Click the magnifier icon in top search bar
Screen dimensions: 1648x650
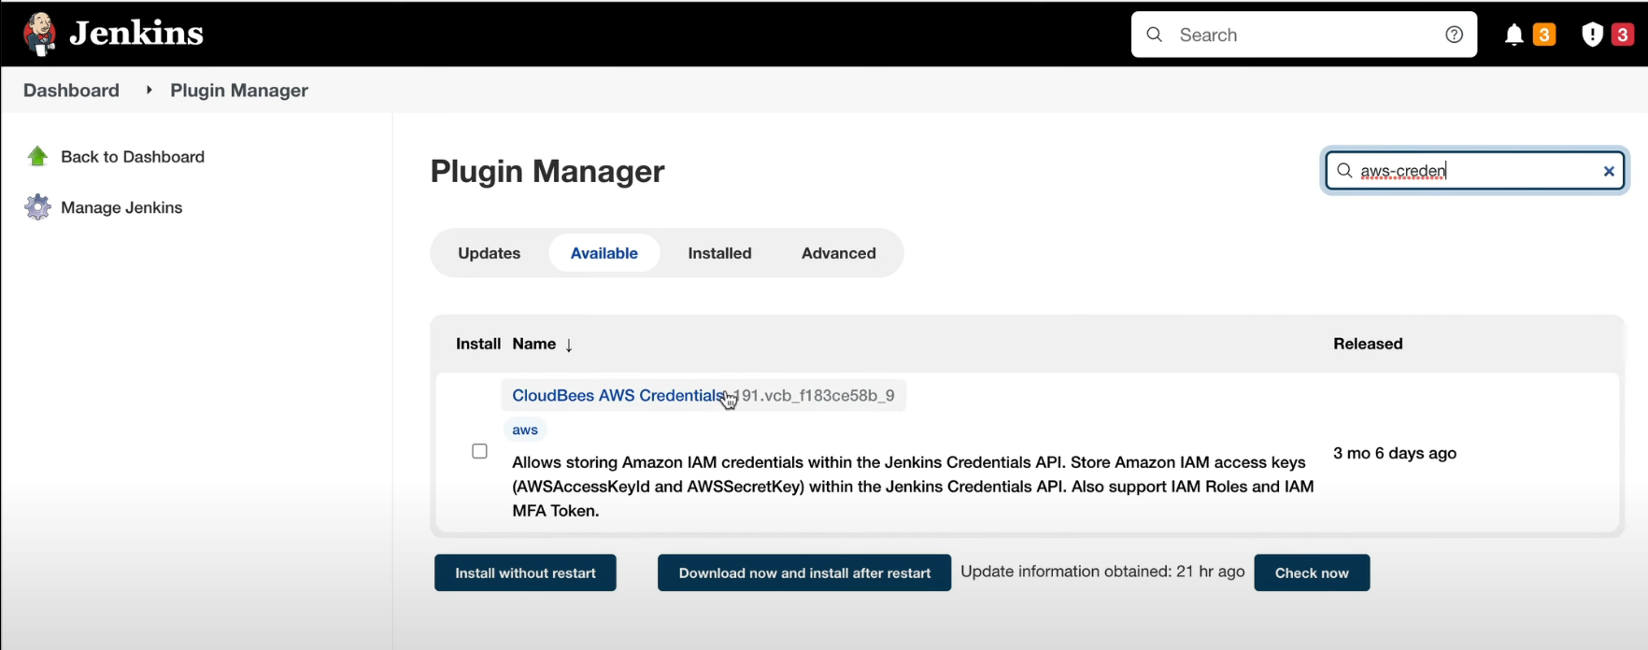[x=1155, y=35]
